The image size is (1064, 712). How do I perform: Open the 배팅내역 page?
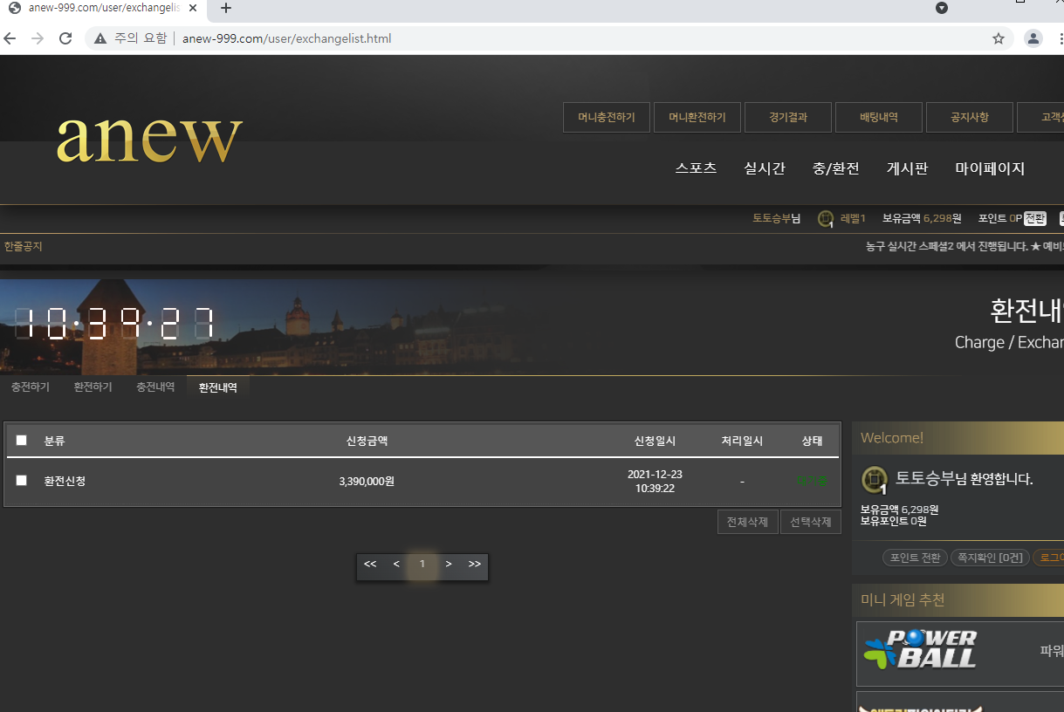tap(879, 117)
